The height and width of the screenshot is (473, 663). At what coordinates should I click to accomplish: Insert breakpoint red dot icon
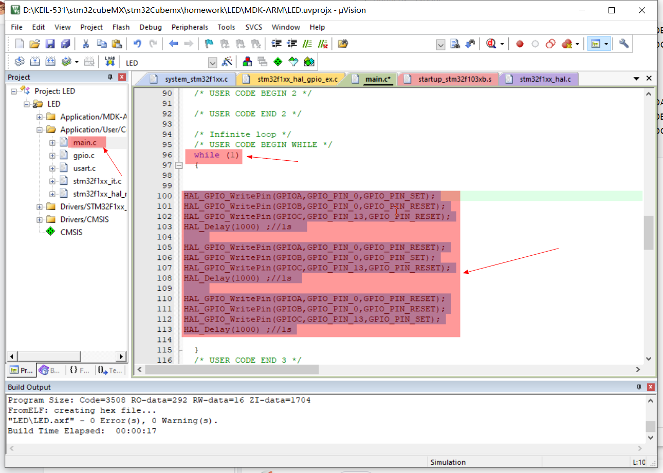click(520, 44)
